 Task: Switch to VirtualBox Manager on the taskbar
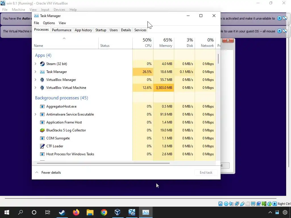tap(118, 212)
